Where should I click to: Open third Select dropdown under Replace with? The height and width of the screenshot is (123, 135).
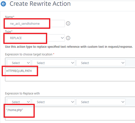(x=101, y=102)
